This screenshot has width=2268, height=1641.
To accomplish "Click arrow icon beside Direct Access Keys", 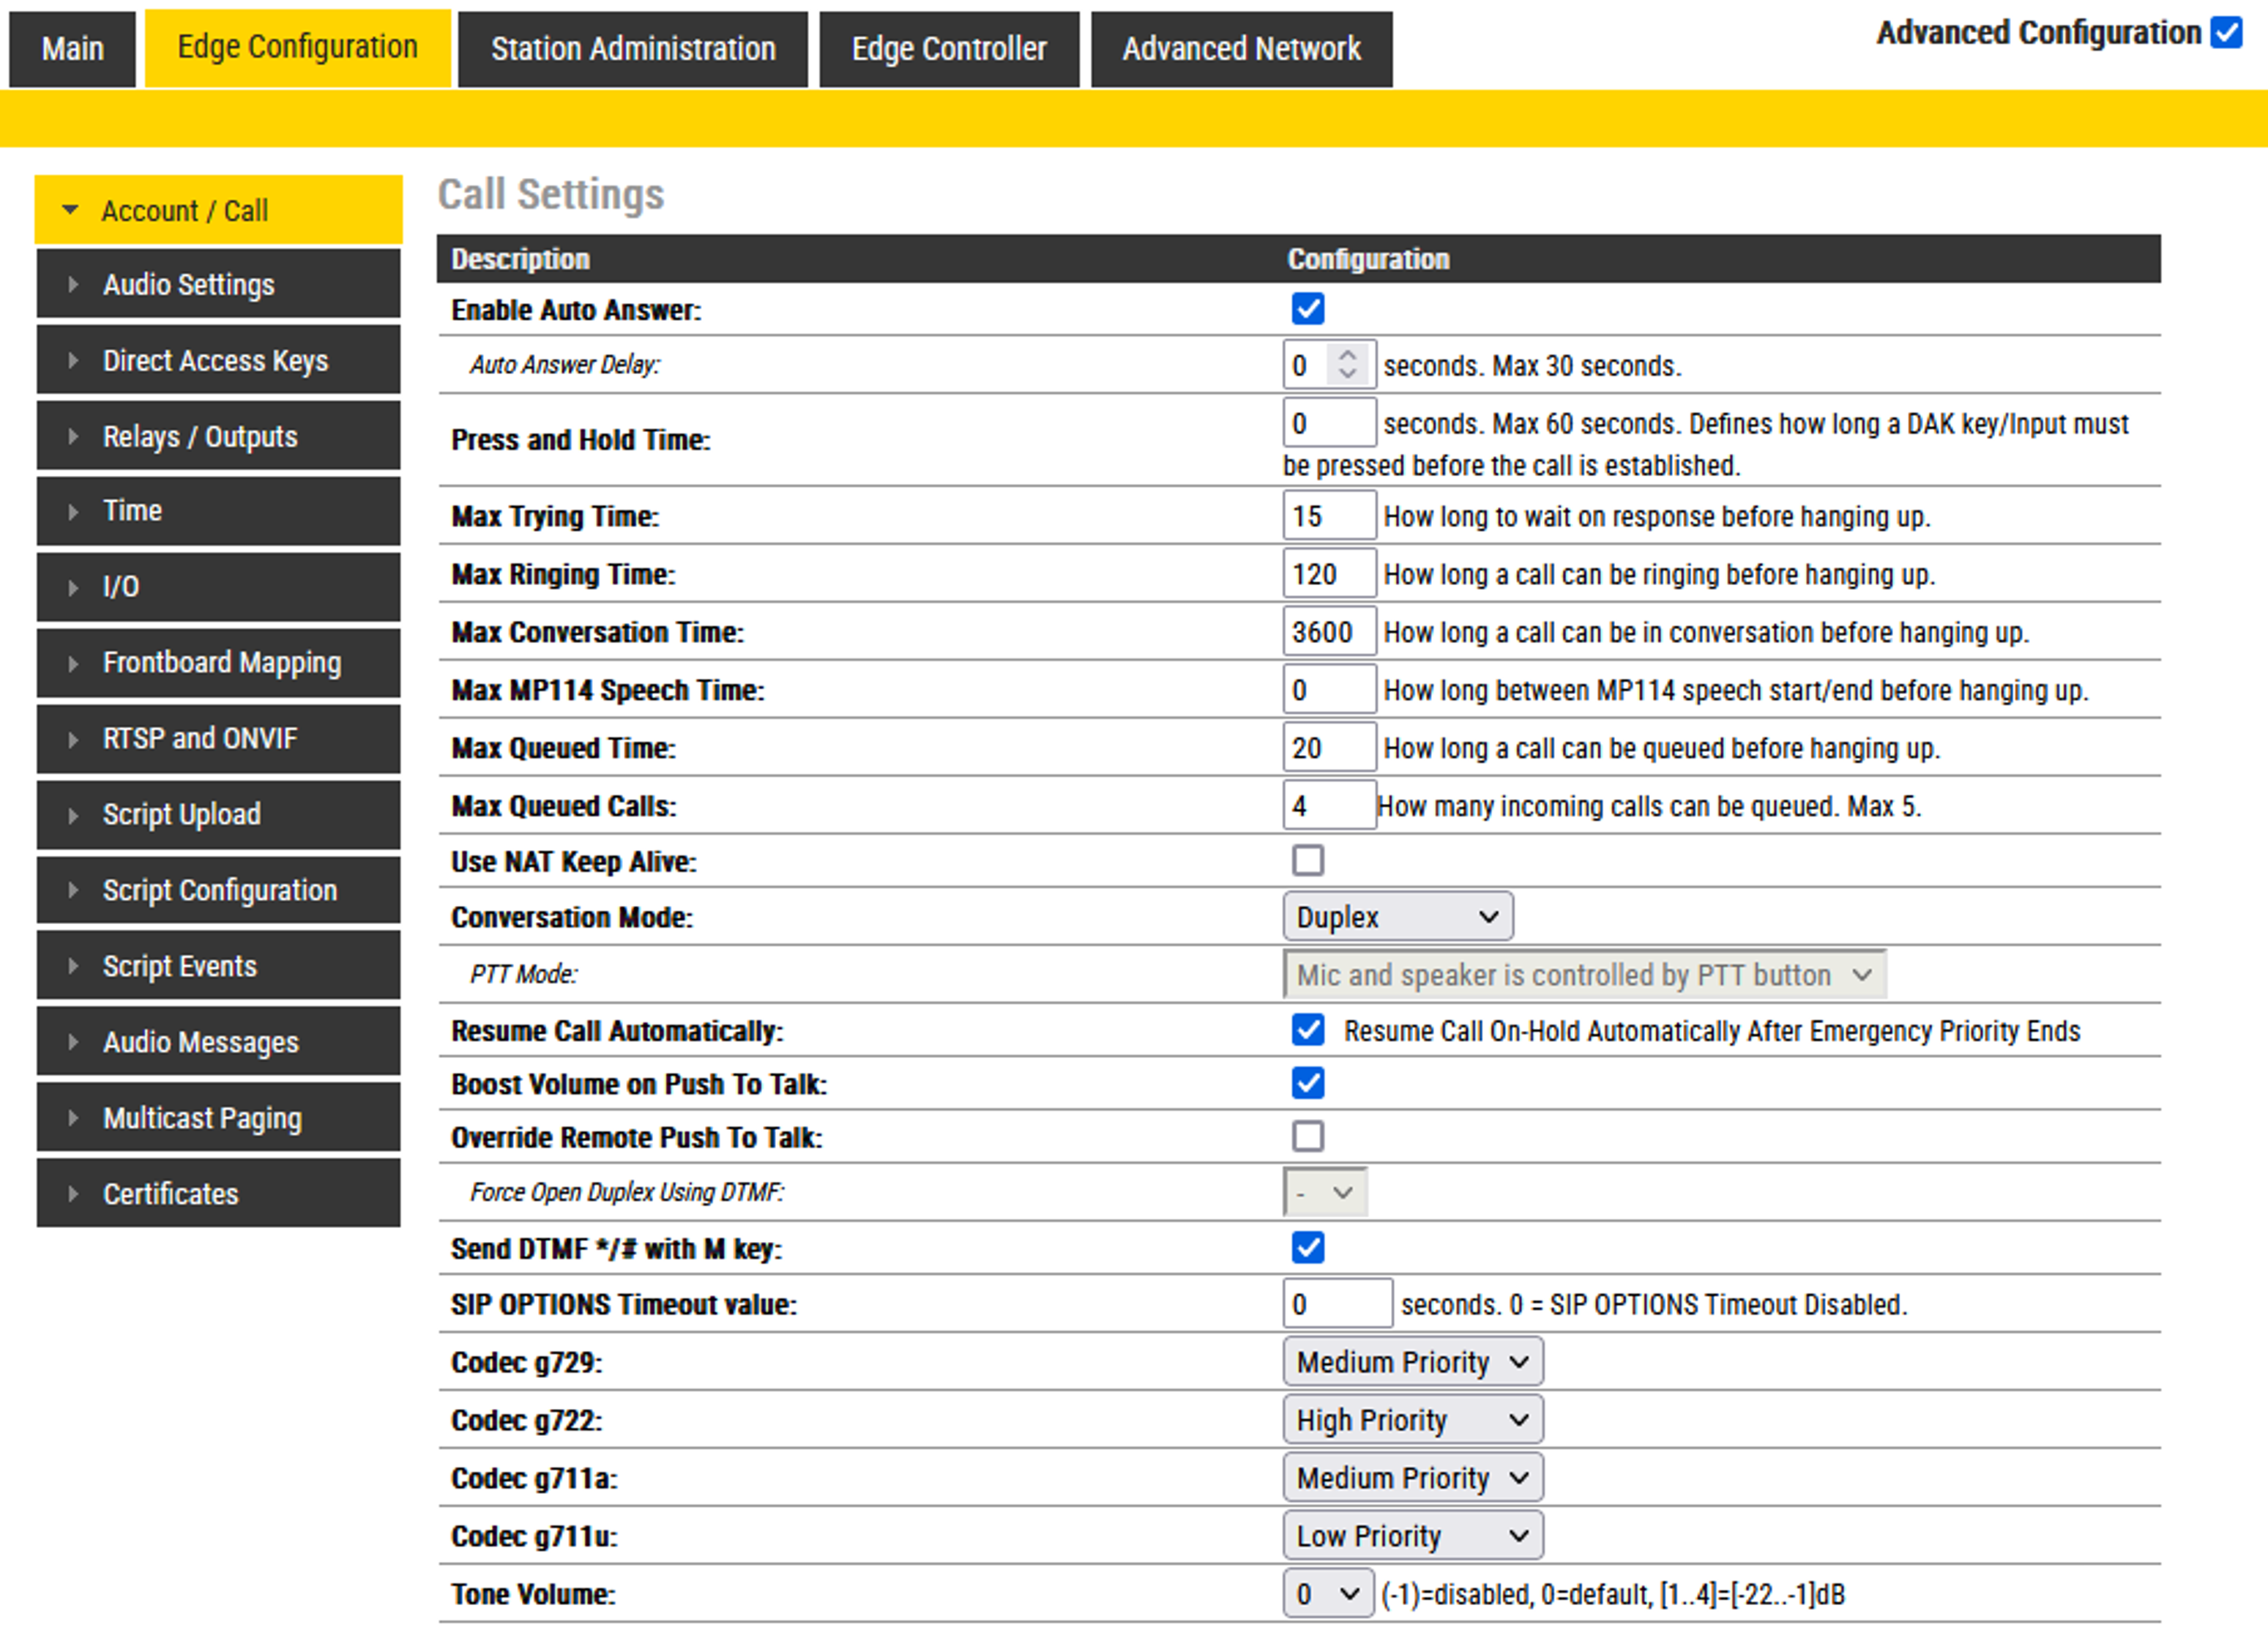I will [x=73, y=361].
